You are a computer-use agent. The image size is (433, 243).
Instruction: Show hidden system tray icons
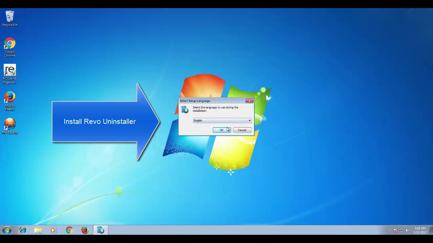(x=389, y=231)
